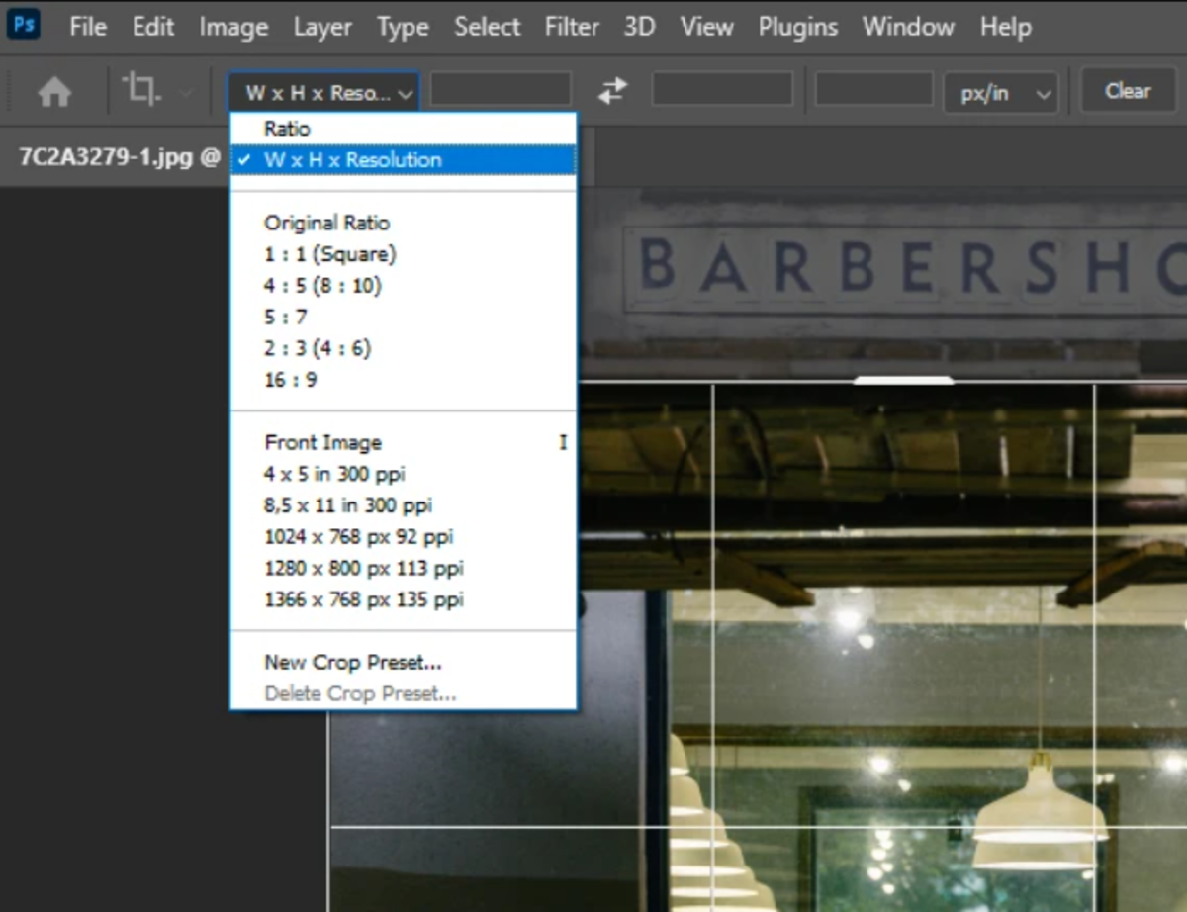Open the W x H x Reso aspect dropdown
This screenshot has width=1187, height=912.
coord(323,91)
